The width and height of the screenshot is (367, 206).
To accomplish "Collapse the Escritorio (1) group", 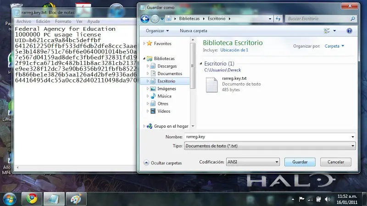I will pos(201,64).
